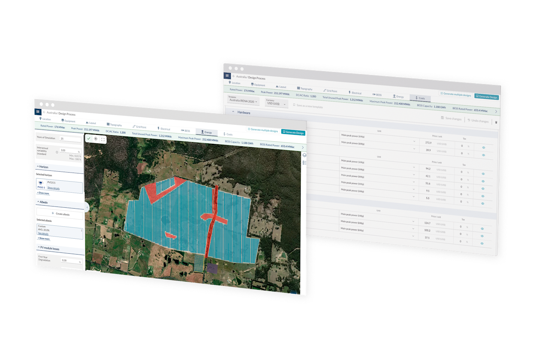Open the Equipment tab in front window
This screenshot has height=358, width=536.
(68, 121)
